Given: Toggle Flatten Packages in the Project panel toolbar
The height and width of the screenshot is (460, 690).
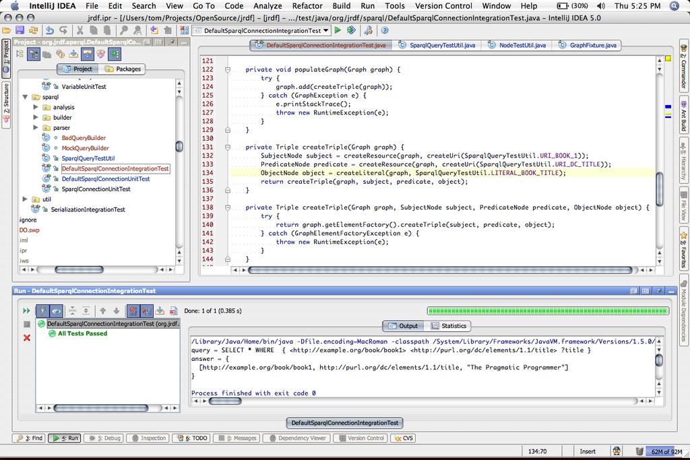Looking at the screenshot, I should click(20, 54).
